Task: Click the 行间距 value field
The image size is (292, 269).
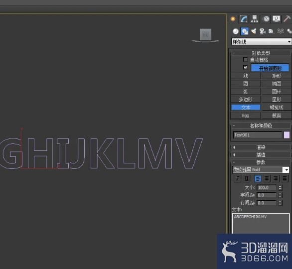Action: [x=267, y=203]
